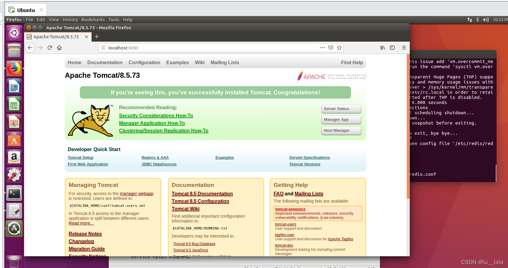This screenshot has width=508, height=268.
Task: Go back using Firefox back arrow
Action: 30,48
